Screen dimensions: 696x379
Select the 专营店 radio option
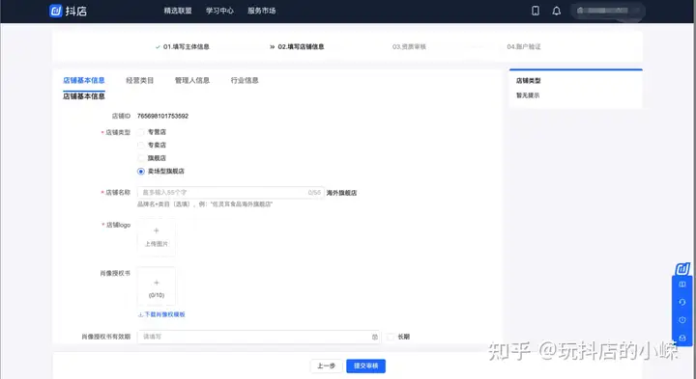[x=141, y=132]
